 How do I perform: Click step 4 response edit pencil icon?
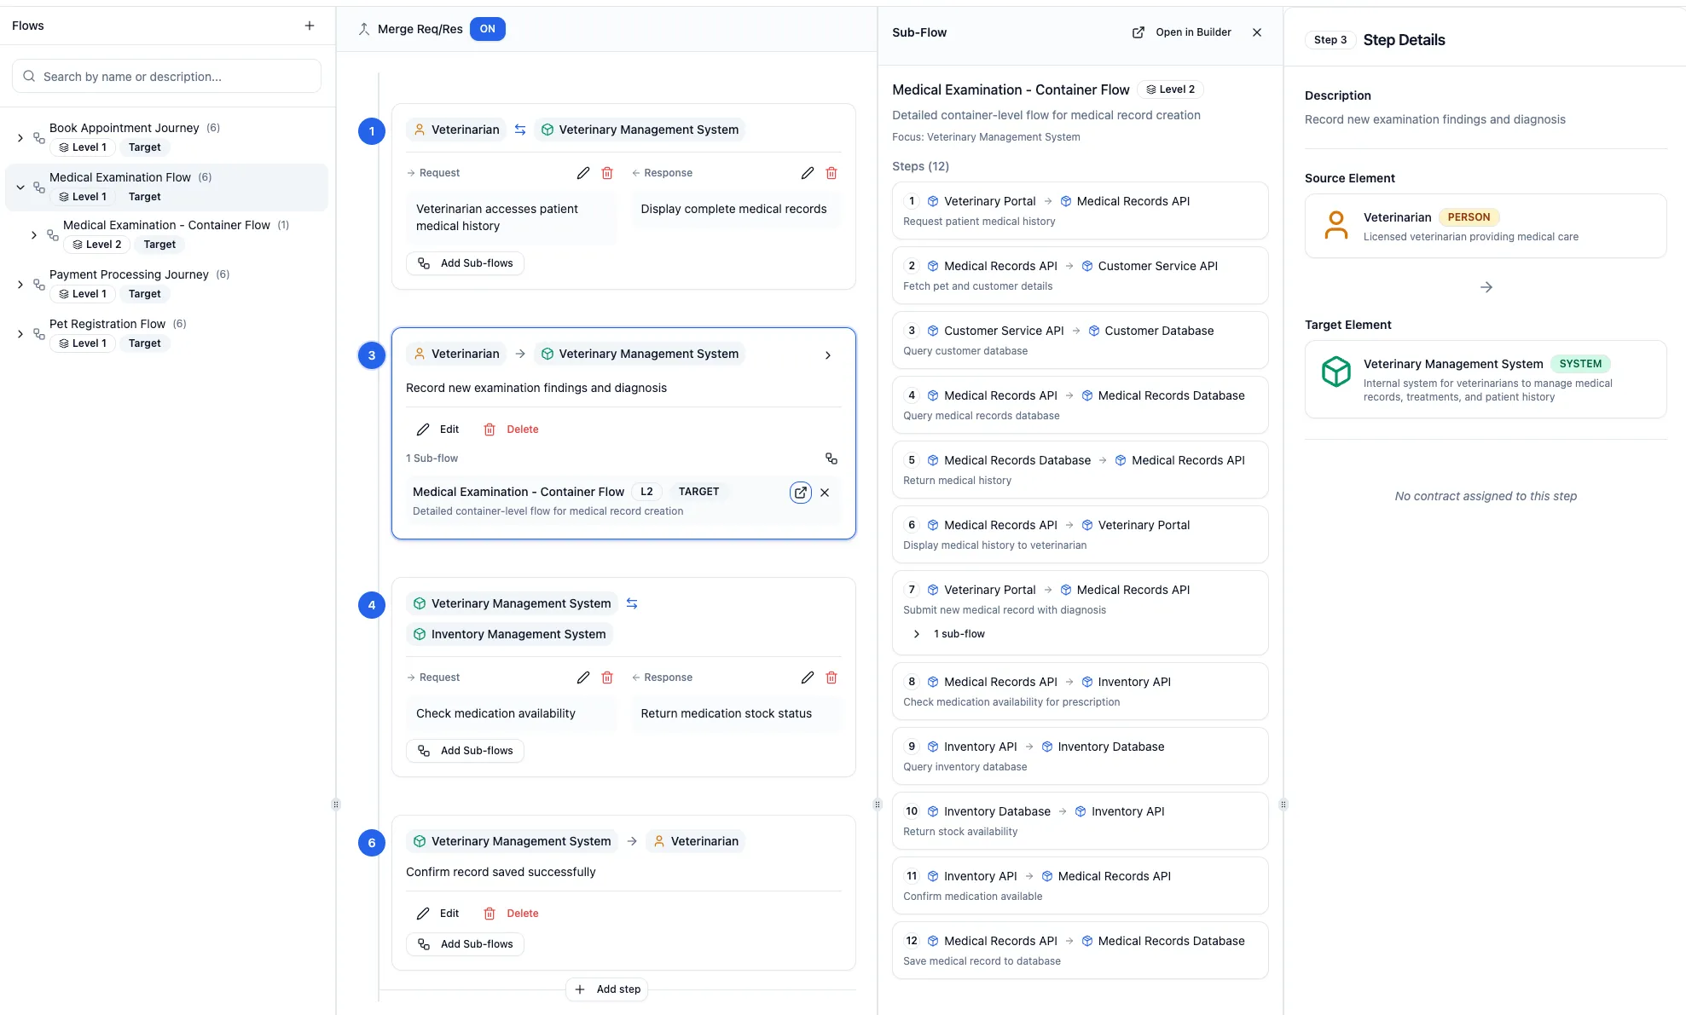[808, 678]
